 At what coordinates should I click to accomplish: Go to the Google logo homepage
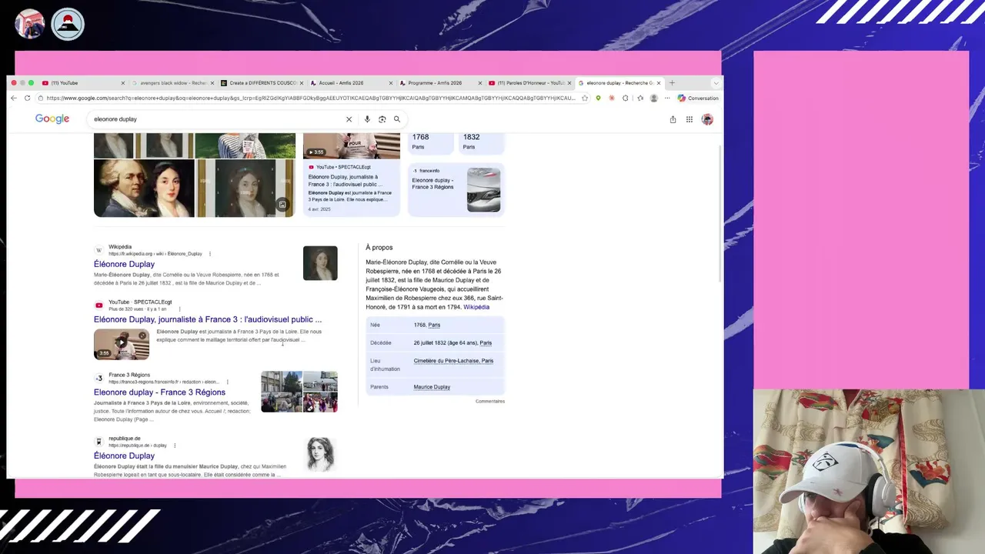click(x=52, y=119)
